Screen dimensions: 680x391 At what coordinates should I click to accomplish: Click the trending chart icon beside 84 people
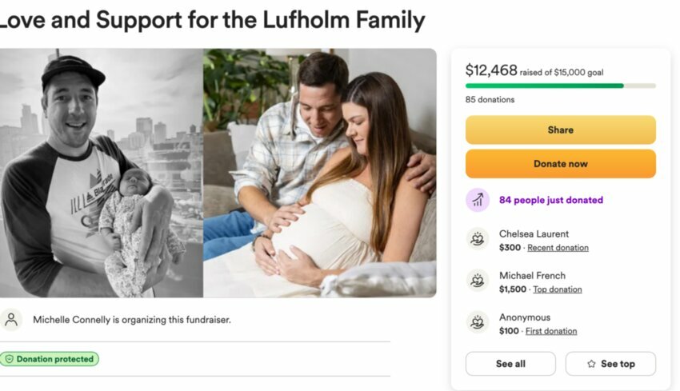[478, 200]
